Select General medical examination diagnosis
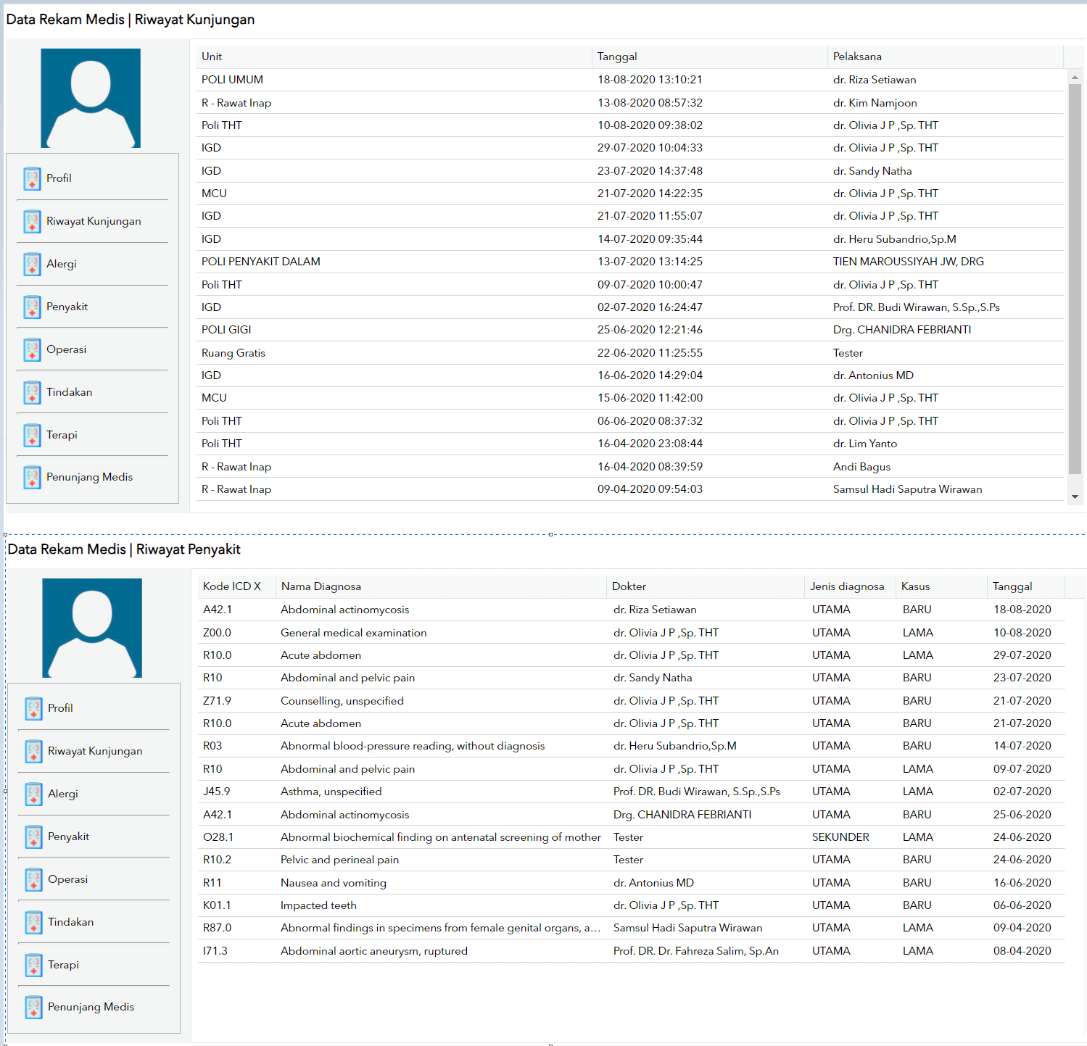The image size is (1087, 1046). [x=631, y=633]
